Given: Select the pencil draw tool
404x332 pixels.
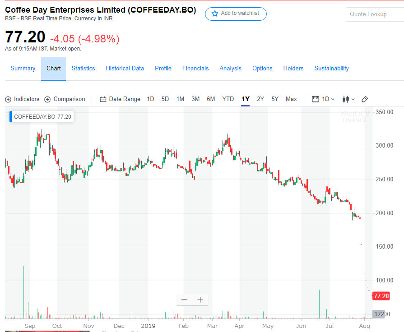Looking at the screenshot, I should (x=365, y=99).
